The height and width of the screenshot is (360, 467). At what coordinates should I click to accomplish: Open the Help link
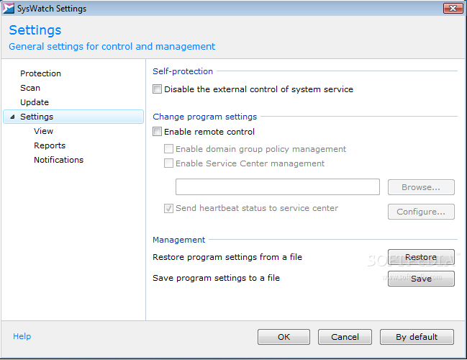(22, 336)
